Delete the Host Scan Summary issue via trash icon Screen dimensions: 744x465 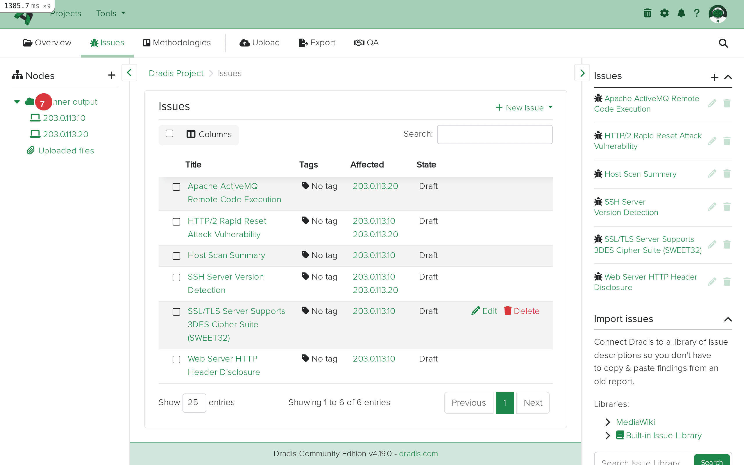point(727,174)
